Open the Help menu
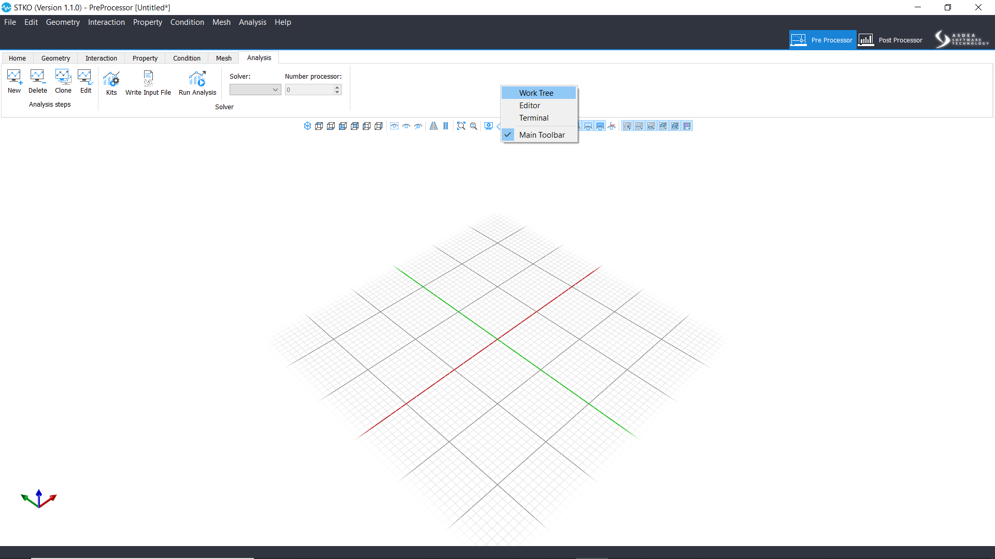 click(x=282, y=22)
